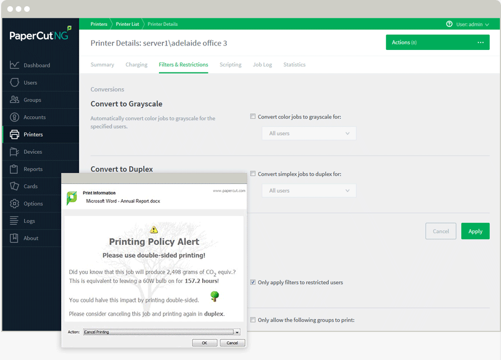Screen dimensions: 501x360
Task: Open the Action dropdown in alert dialog
Action: [x=162, y=332]
